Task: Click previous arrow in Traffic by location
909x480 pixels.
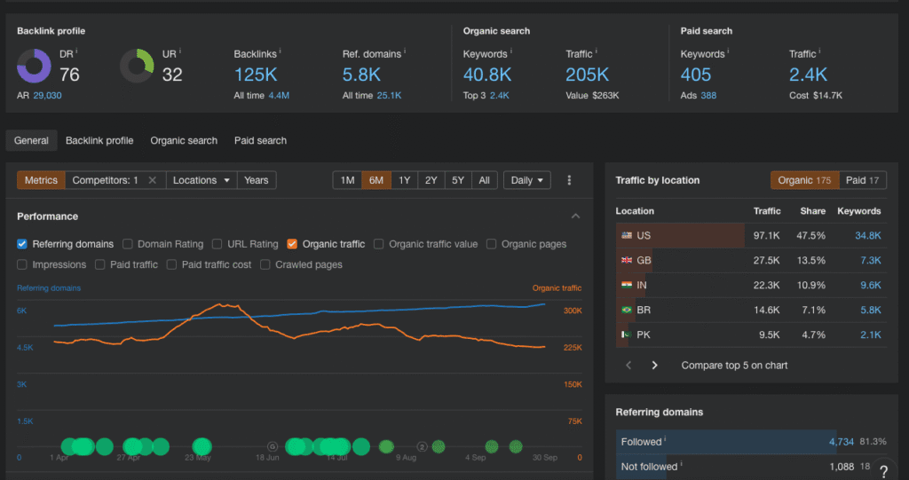Action: click(x=628, y=365)
